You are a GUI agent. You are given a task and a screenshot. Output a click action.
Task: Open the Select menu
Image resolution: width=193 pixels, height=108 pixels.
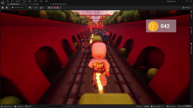[35, 1]
